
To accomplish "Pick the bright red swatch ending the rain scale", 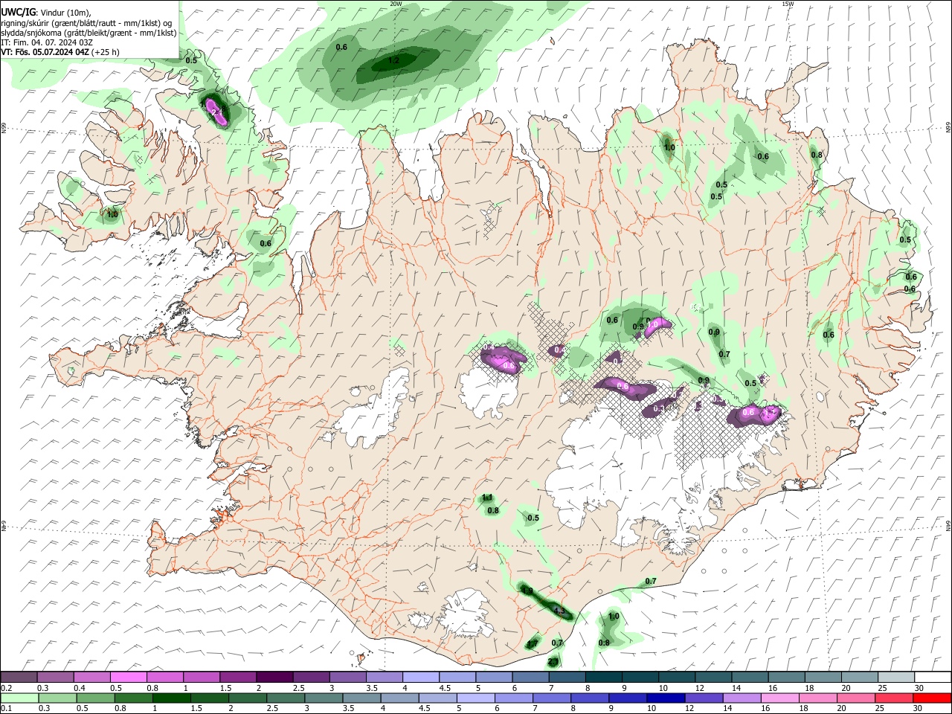I will [x=932, y=698].
